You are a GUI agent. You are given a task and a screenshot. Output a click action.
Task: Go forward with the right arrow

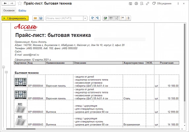coord(12,3)
